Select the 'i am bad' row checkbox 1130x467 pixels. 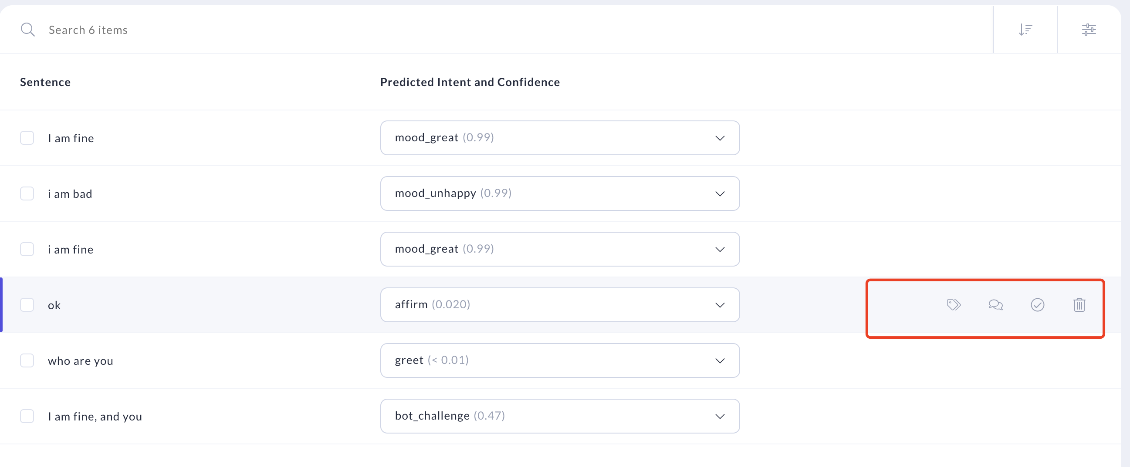27,193
